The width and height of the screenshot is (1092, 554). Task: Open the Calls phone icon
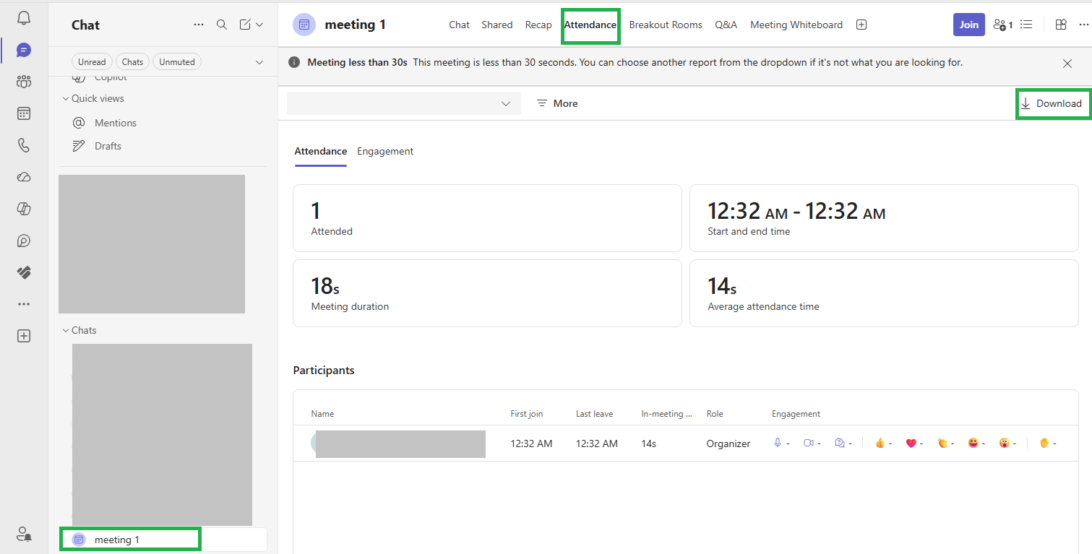point(24,145)
